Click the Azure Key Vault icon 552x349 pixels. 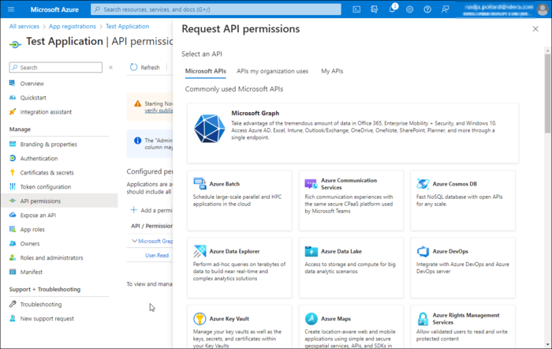200,318
